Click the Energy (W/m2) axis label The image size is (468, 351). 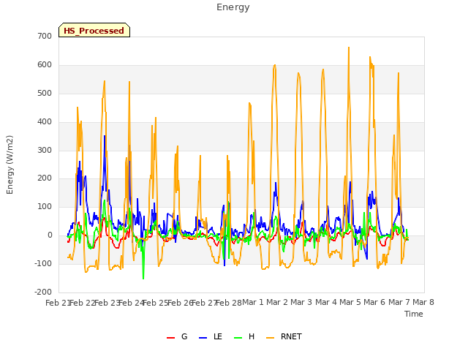pyautogui.click(x=10, y=165)
